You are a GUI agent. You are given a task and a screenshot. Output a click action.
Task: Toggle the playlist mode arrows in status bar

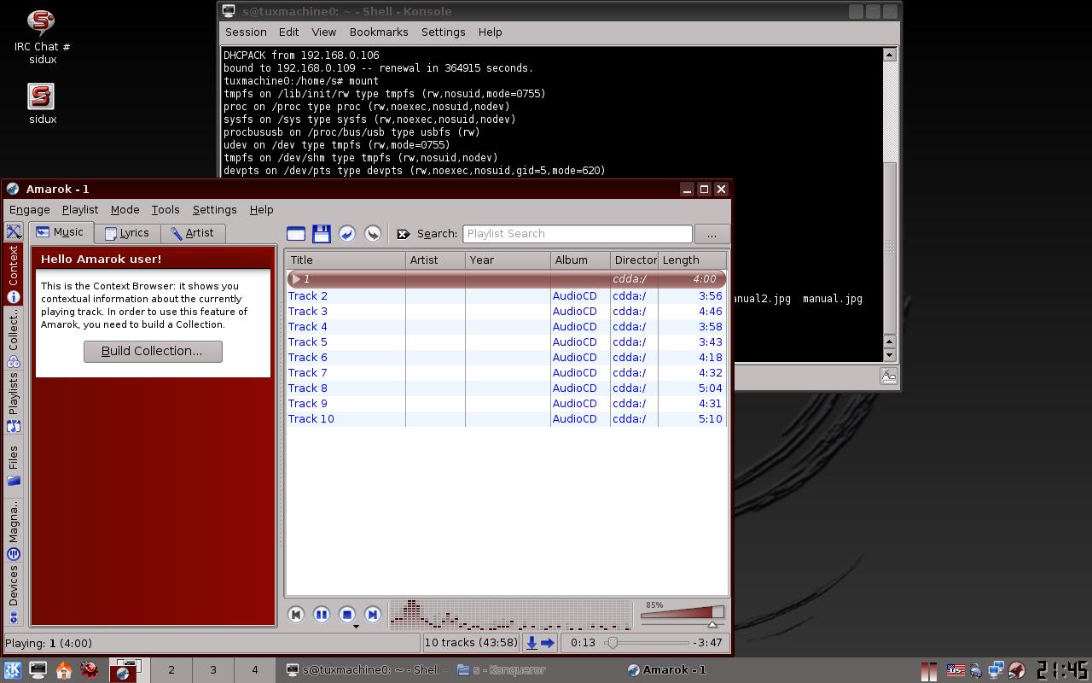(540, 643)
